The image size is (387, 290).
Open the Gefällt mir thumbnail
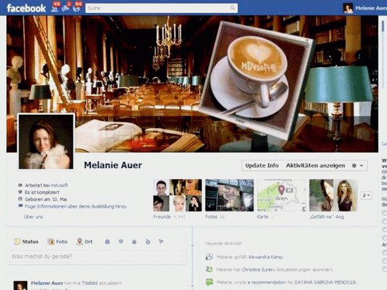(333, 195)
